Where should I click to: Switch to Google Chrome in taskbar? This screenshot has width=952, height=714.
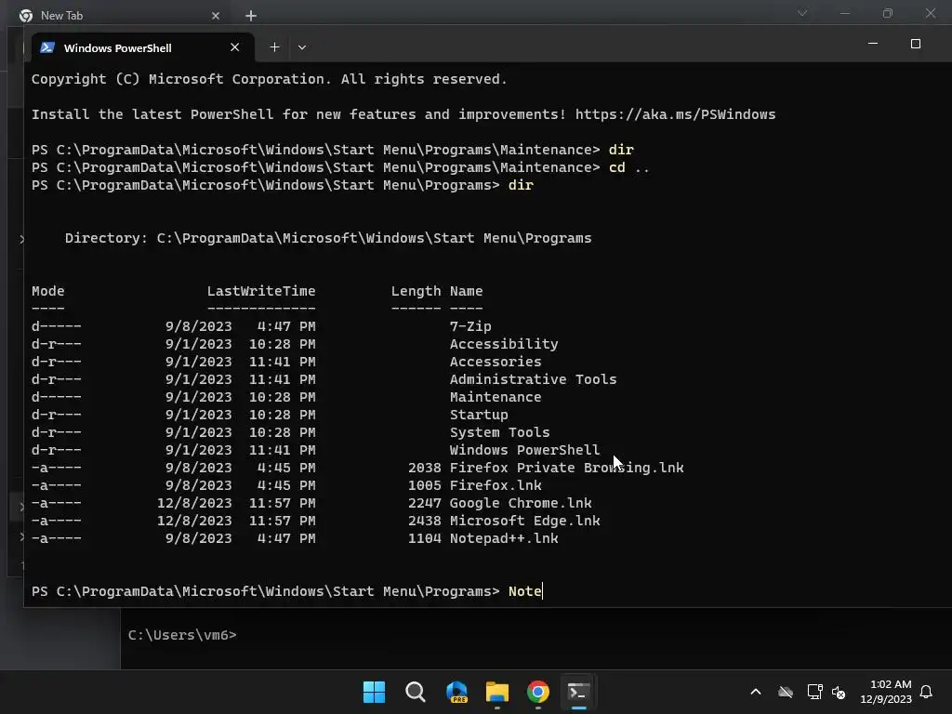538,692
